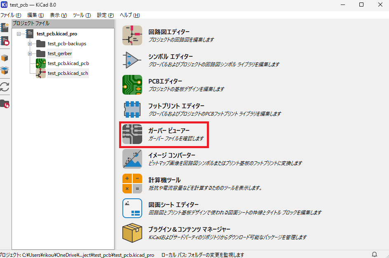Click the New Project toolbar icon
389x258 pixels.
5,28
